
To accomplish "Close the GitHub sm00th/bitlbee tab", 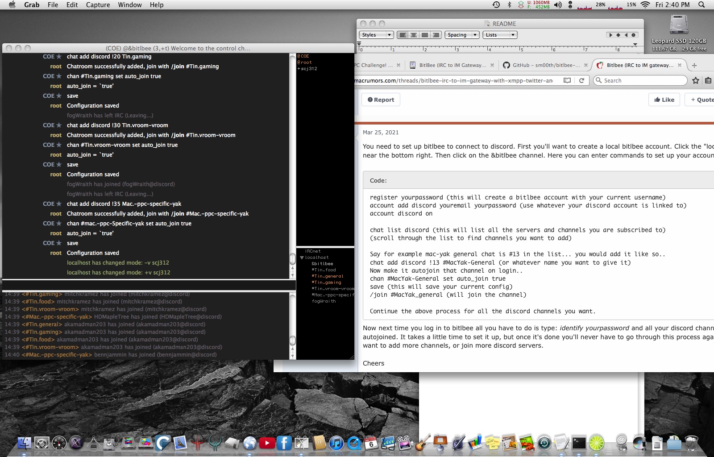I will point(586,65).
